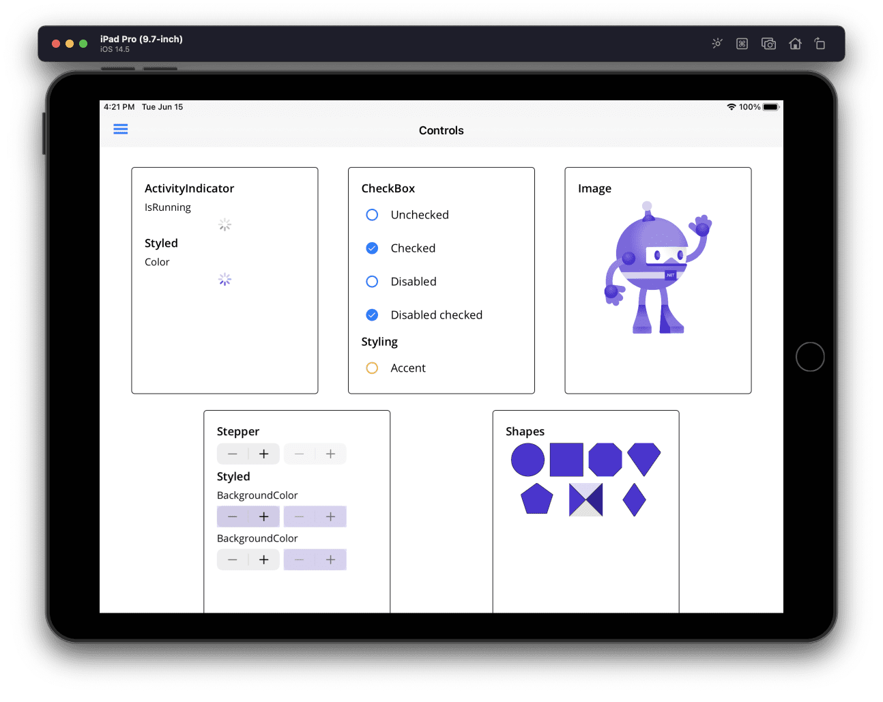This screenshot has width=883, height=702.
Task: Click the square shape
Action: click(x=566, y=460)
